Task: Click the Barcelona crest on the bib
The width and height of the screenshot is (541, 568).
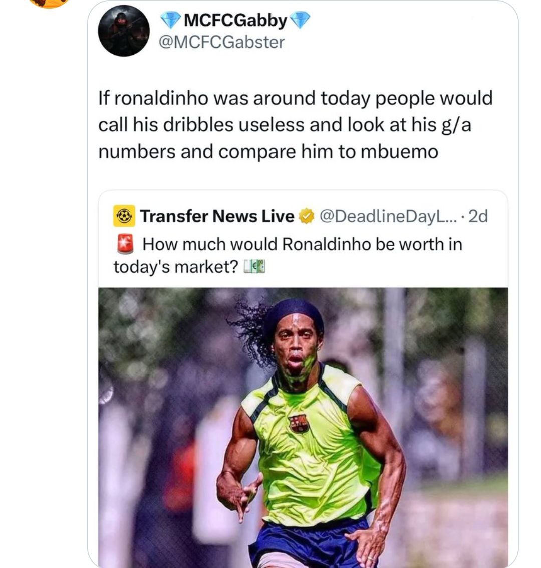Action: pos(299,424)
